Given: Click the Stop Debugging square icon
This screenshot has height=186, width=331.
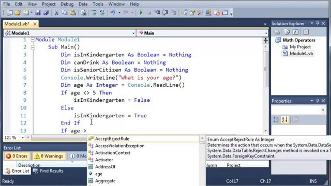Looking at the screenshot, I should click(149, 13).
